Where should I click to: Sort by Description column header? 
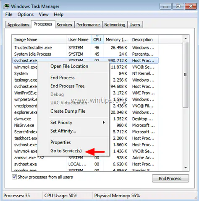144,40
